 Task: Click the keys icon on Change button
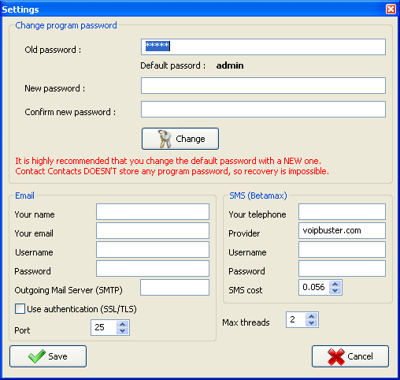coord(165,139)
